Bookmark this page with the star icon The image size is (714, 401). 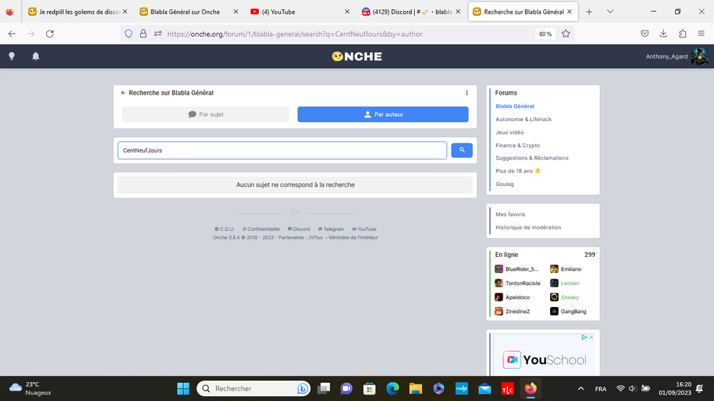[x=565, y=33]
